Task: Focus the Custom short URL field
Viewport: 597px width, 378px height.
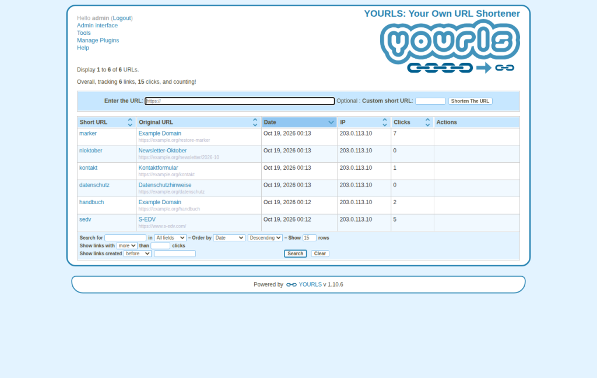Action: (x=430, y=101)
